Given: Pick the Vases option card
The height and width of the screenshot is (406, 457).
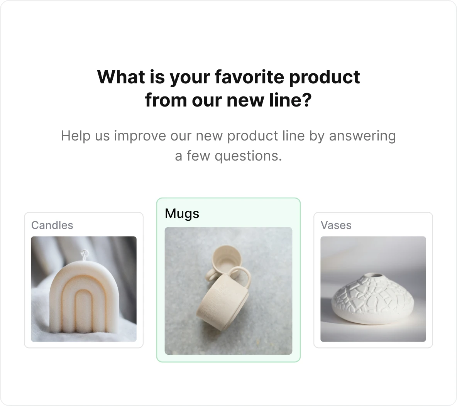Looking at the screenshot, I should 373,280.
